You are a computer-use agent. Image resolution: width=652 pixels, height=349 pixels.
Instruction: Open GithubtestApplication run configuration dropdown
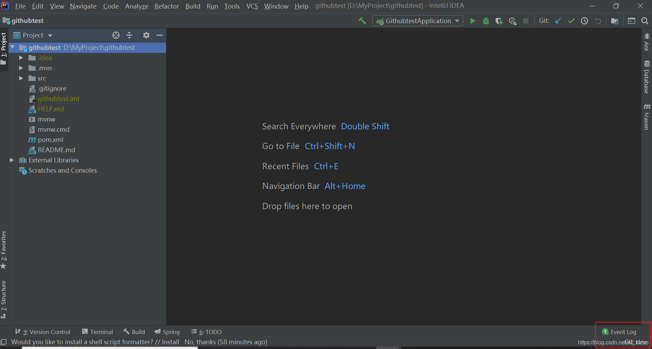(418, 21)
